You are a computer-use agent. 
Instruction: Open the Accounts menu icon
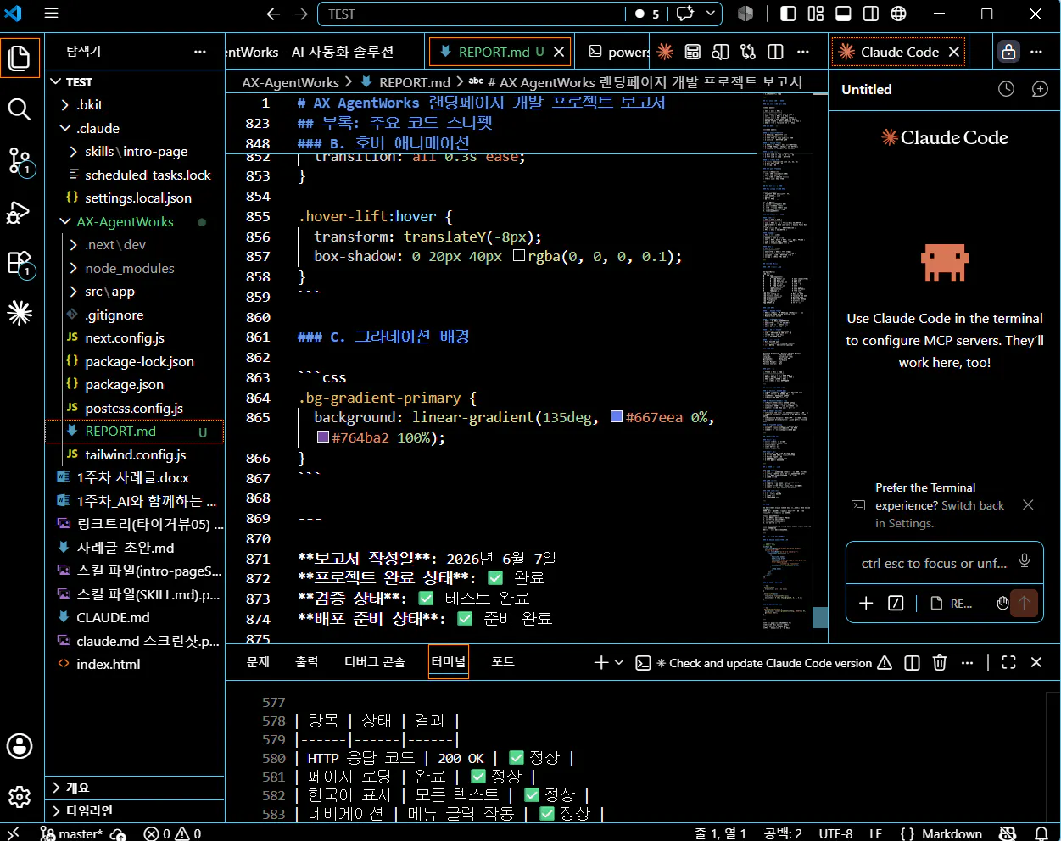click(x=20, y=746)
